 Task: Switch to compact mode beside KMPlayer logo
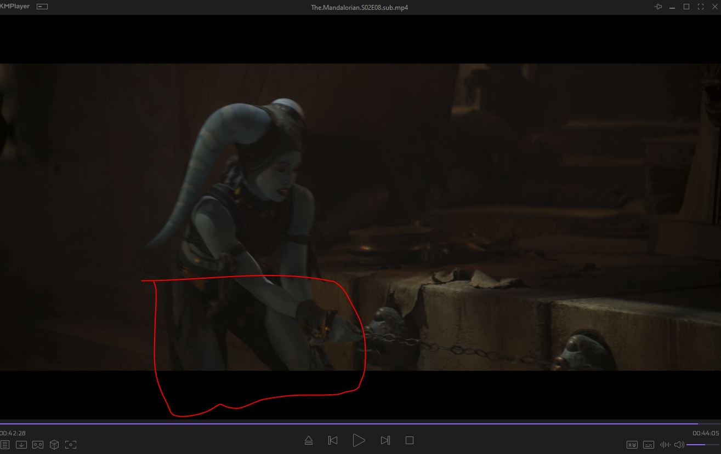[42, 7]
